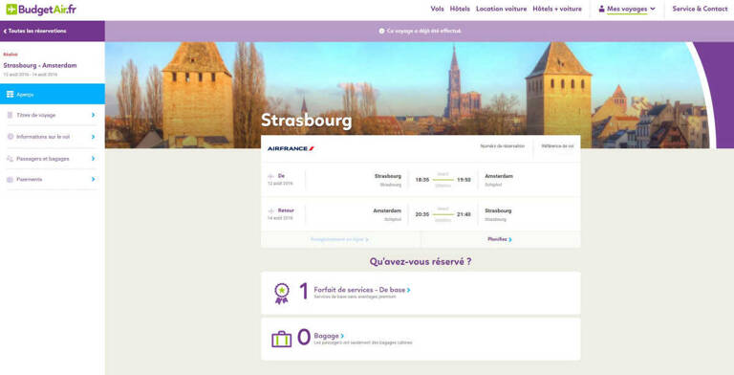This screenshot has height=375, width=734.
Task: Click the service package ribbon badge icon
Action: [x=281, y=294]
